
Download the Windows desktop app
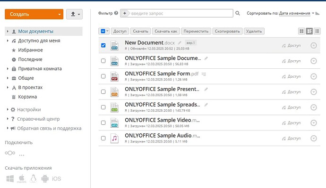pos(10,179)
